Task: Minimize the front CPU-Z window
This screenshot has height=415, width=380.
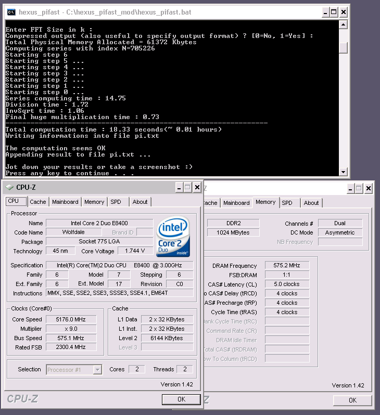Action: 179,187
